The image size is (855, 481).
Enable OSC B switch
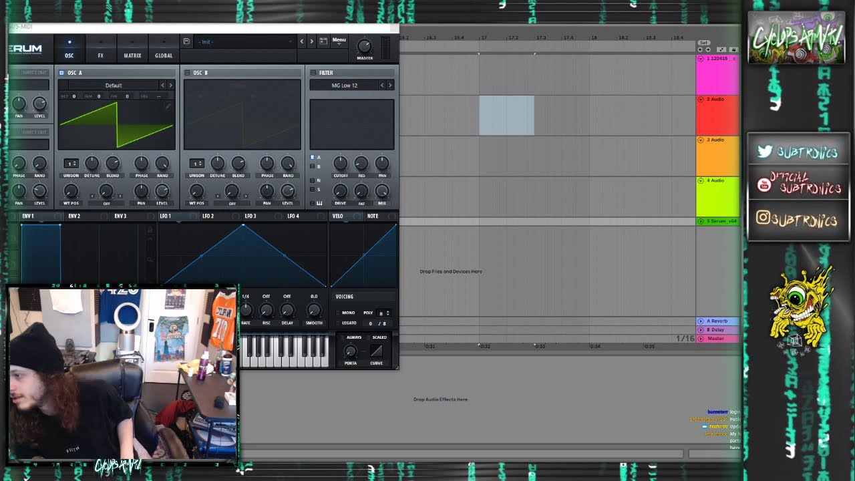point(187,73)
